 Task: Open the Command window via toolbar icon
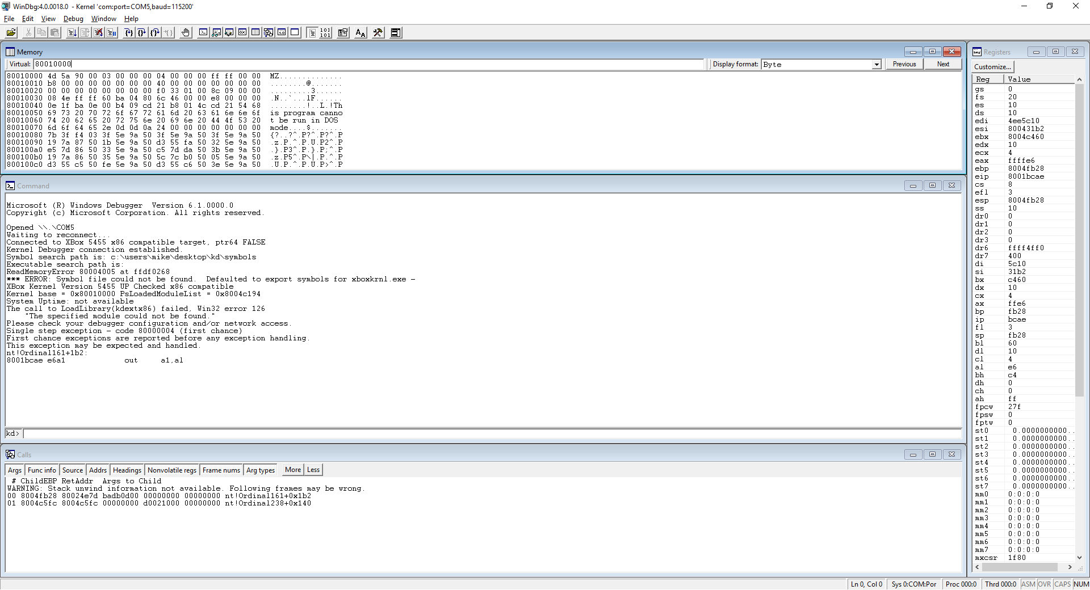tap(203, 32)
